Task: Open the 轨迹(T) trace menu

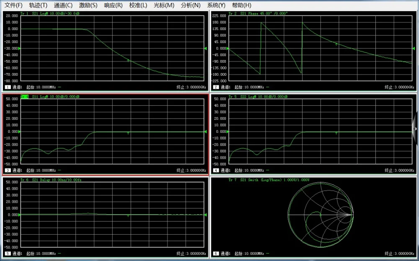Action: tap(38, 5)
